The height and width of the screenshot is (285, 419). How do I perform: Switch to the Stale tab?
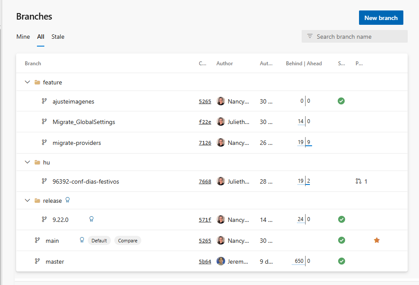click(58, 37)
